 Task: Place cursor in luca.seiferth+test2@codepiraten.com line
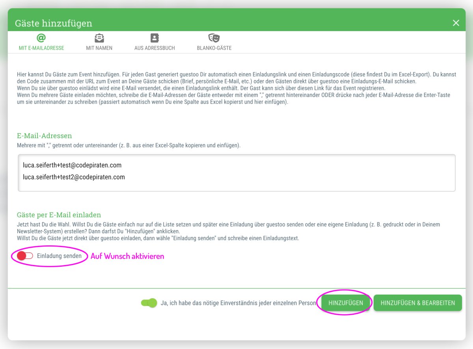tap(74, 177)
